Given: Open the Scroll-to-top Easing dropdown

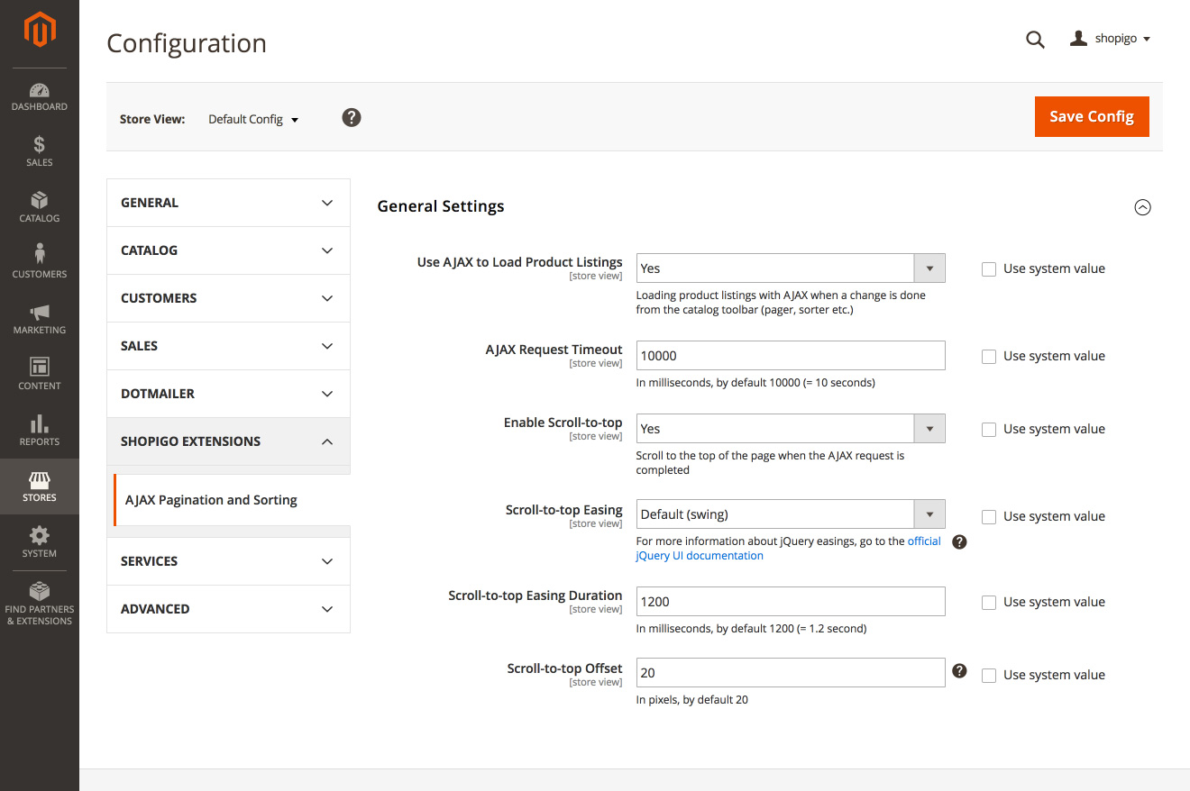Looking at the screenshot, I should [790, 514].
